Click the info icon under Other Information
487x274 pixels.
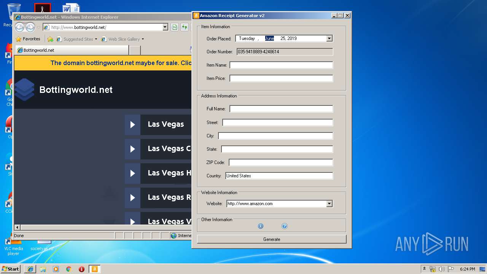(261, 226)
